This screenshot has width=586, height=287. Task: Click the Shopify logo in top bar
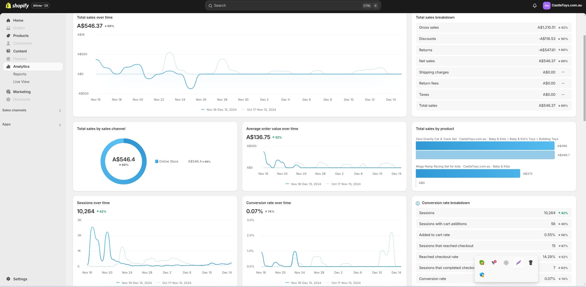click(x=17, y=5)
